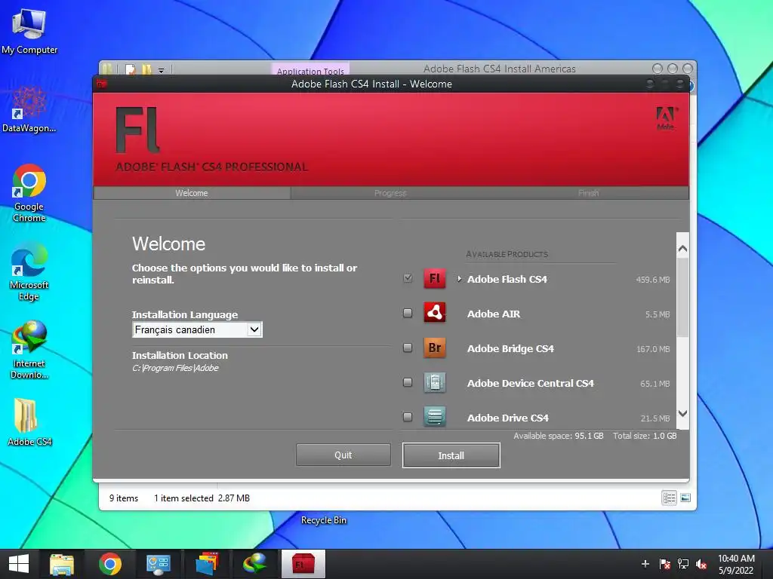Click the Adobe AIR product name
This screenshot has height=579, width=773.
coord(494,314)
